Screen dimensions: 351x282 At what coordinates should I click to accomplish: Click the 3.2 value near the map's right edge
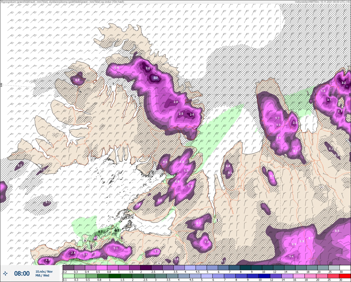[x=344, y=83]
